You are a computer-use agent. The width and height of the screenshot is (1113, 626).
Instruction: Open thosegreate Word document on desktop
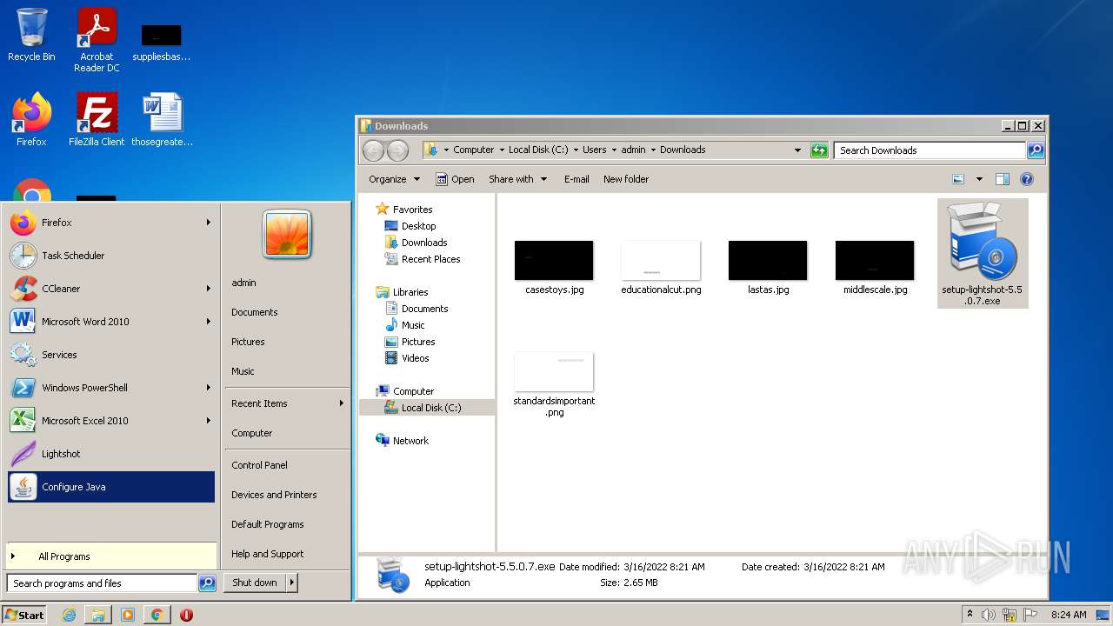point(163,119)
